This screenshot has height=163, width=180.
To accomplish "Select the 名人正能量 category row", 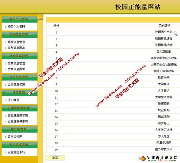I will pyautogui.click(x=113, y=52).
